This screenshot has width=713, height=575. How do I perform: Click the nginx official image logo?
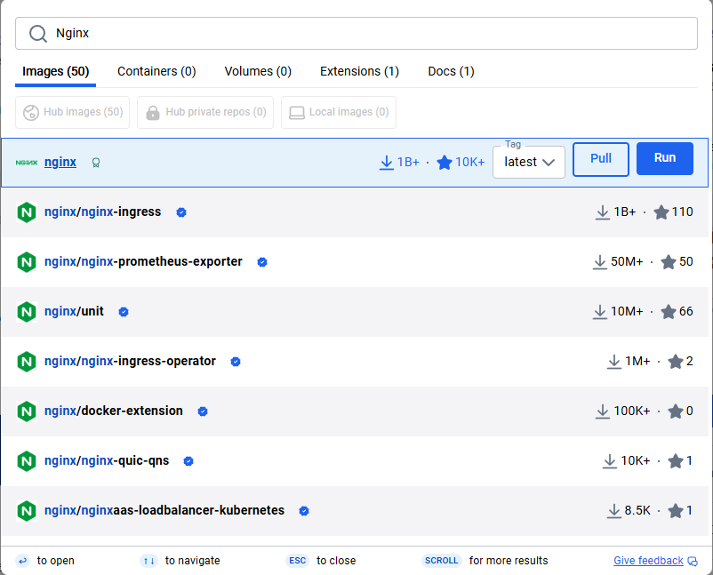click(27, 163)
